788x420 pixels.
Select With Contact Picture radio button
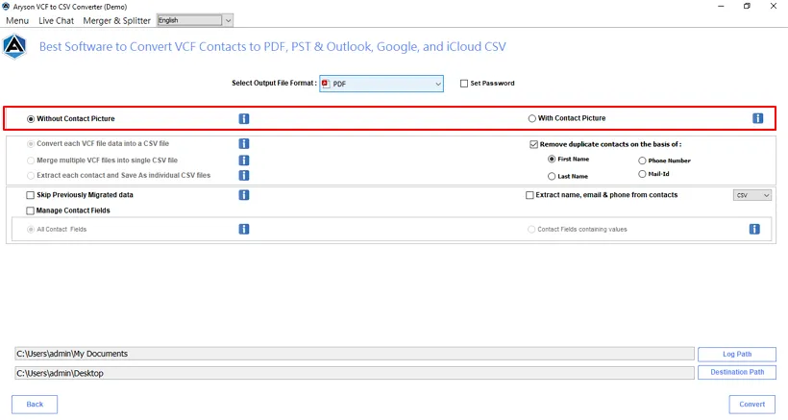point(531,118)
